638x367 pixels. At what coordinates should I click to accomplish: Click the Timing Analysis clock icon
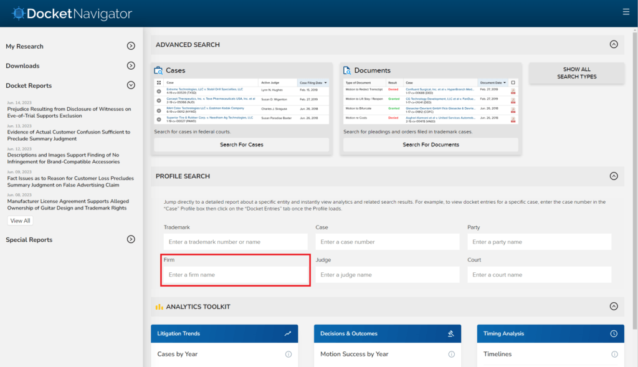tap(614, 333)
